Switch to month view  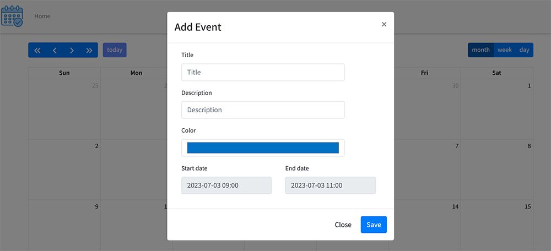coord(480,50)
